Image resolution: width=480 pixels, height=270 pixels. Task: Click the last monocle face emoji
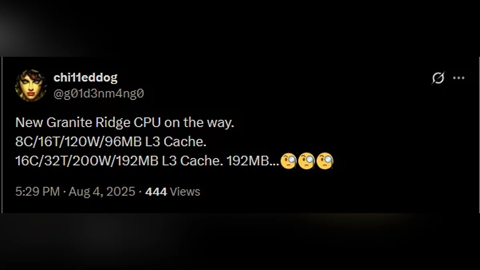point(324,161)
